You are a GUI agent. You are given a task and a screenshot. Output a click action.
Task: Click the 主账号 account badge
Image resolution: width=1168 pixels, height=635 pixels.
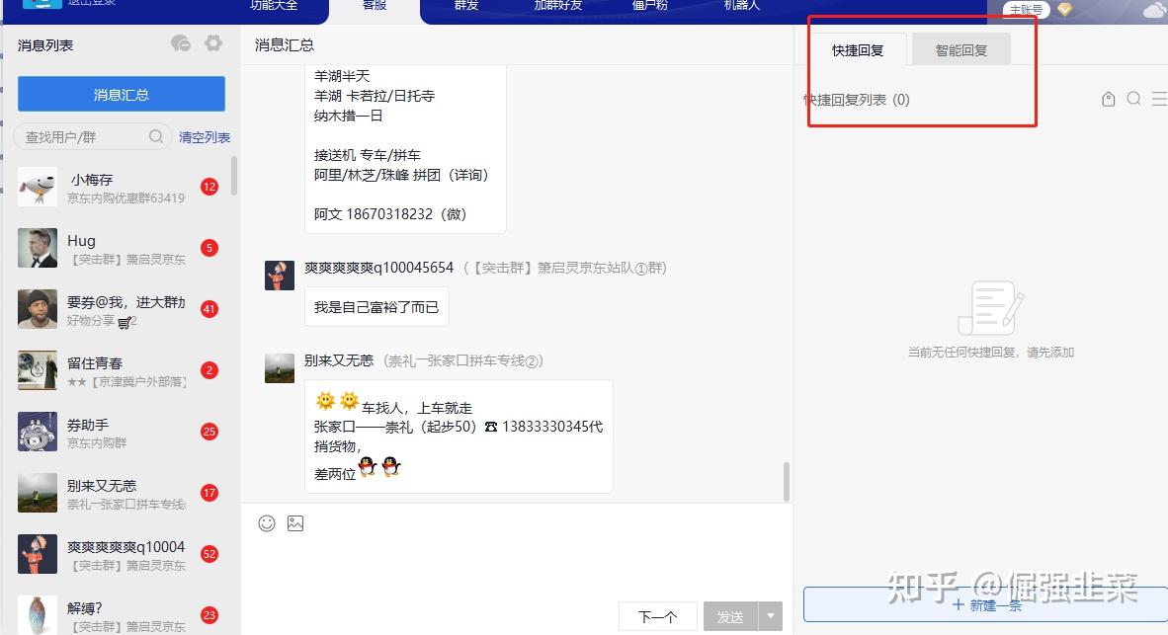pos(1026,9)
